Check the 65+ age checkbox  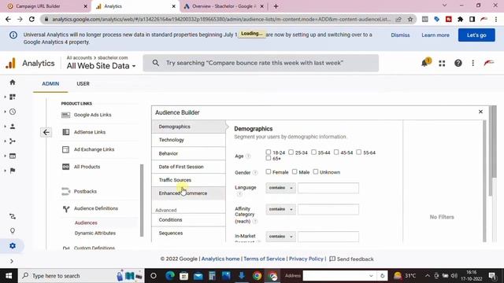269,158
